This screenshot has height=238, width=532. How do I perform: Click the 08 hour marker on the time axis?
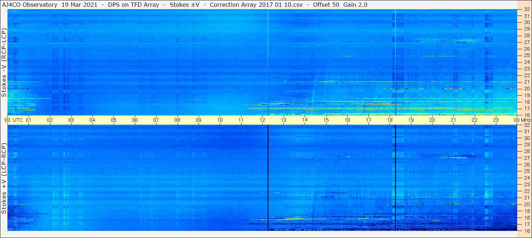(177, 120)
